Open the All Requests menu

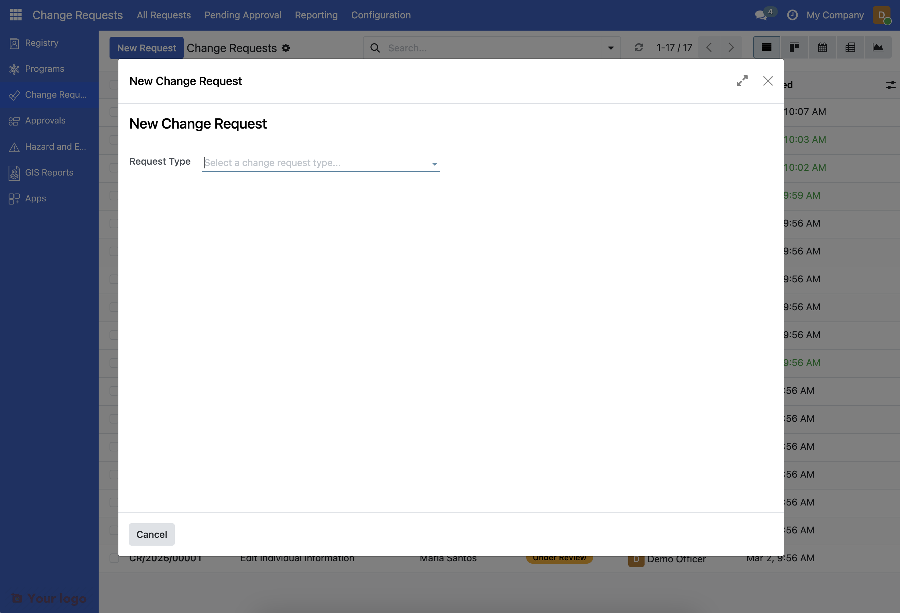[x=164, y=15]
